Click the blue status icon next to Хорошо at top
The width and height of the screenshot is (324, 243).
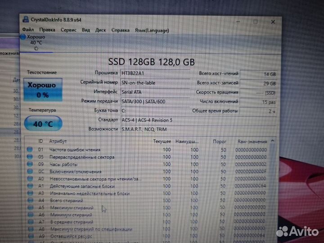23,37
